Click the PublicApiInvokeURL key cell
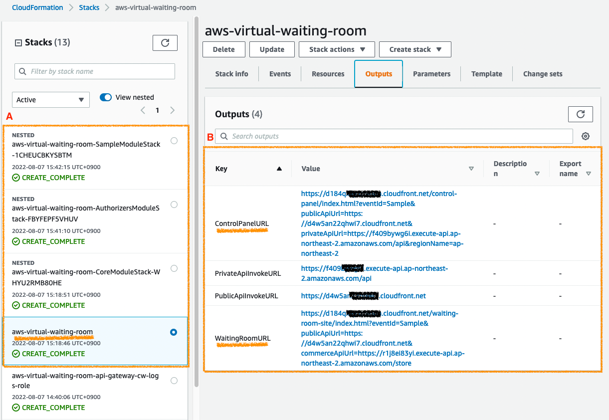Image resolution: width=609 pixels, height=420 pixels. (x=246, y=296)
